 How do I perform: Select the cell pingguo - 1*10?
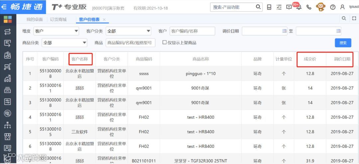200,74
